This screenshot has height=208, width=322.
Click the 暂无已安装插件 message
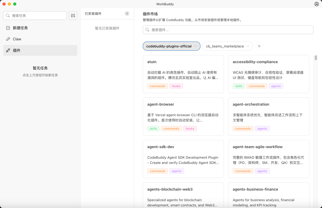[x=107, y=28]
